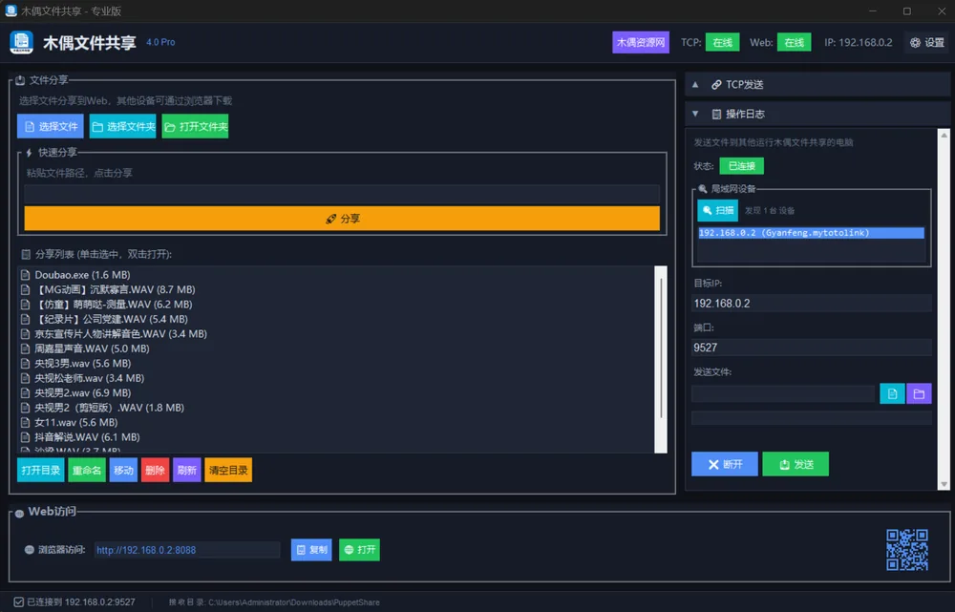Image resolution: width=955 pixels, height=612 pixels.
Task: Disconnect with the 断开 button
Action: (725, 464)
